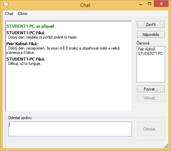Click the speech bubble icon in title bar
The width and height of the screenshot is (171, 151).
6,5
